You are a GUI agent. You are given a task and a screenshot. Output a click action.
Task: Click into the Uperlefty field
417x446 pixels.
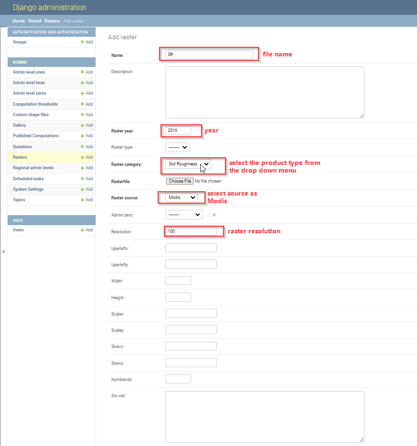click(191, 264)
